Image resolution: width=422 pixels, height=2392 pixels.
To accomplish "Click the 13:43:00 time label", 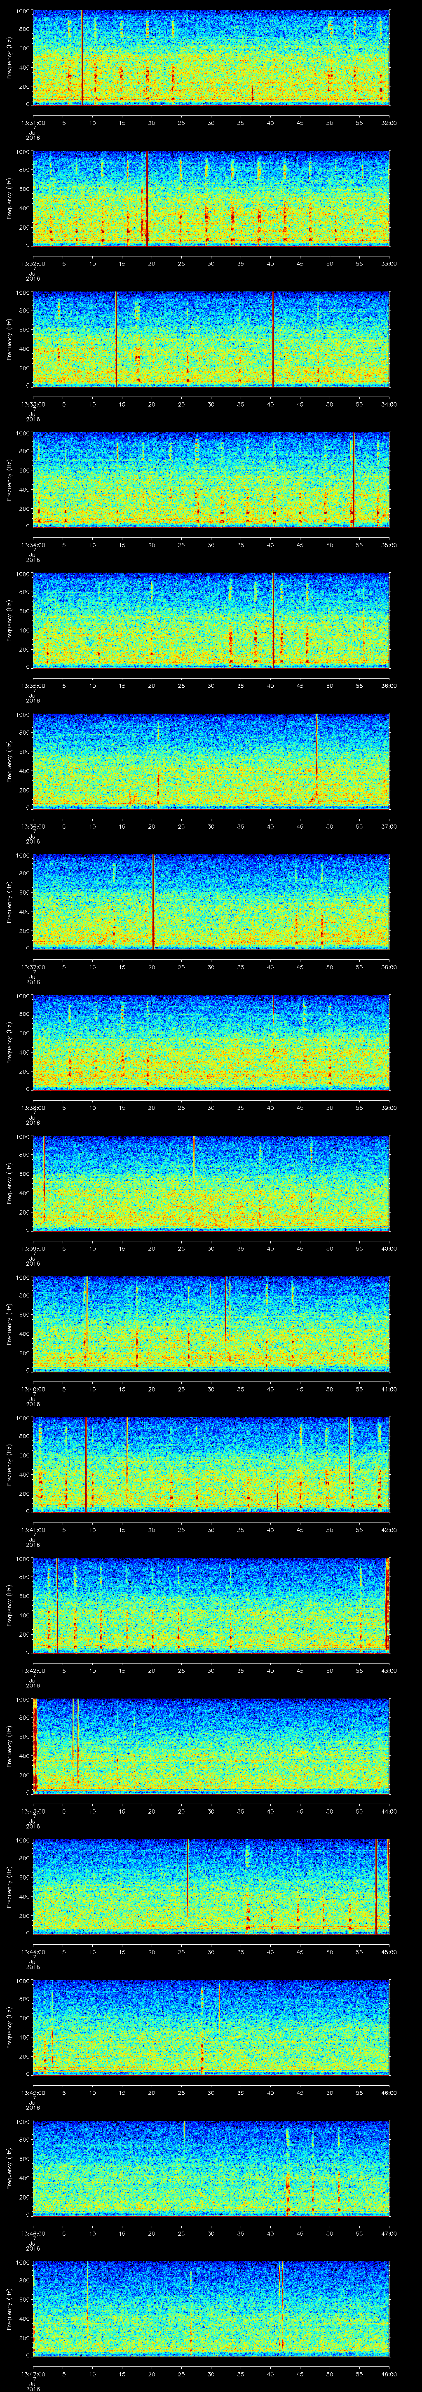I will coord(33,1811).
